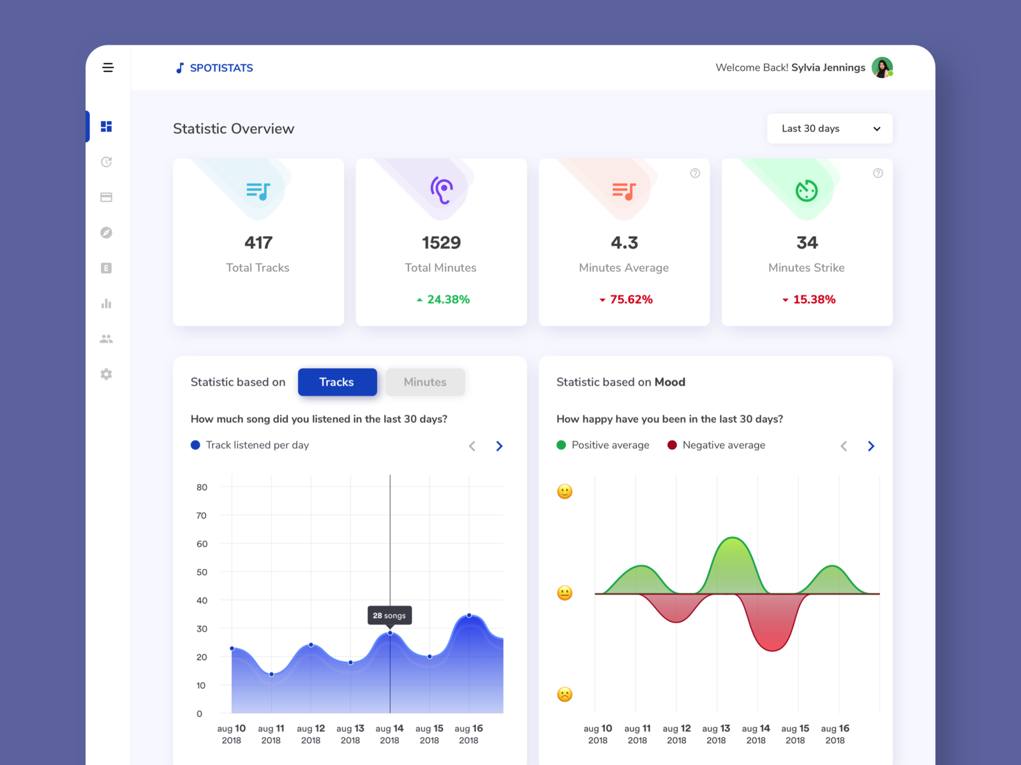Open the credit card sidebar icon
This screenshot has width=1021, height=765.
[x=107, y=197]
